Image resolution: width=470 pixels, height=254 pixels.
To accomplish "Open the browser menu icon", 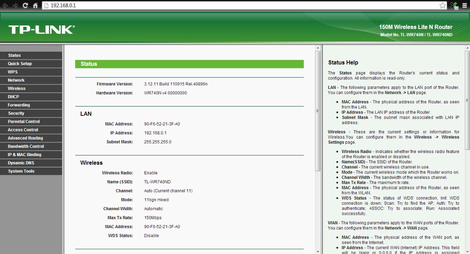I will click(465, 5).
